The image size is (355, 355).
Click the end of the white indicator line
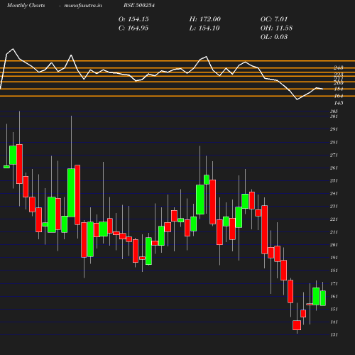(322, 89)
